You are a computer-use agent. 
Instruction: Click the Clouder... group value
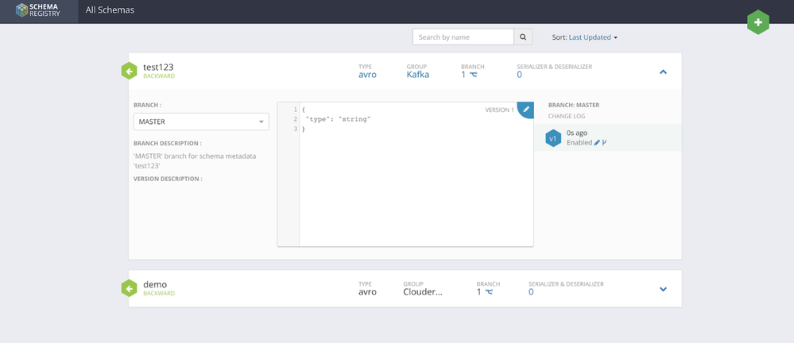[423, 292]
